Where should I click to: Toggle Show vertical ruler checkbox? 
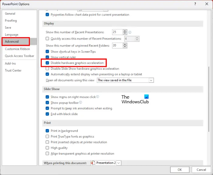(x=47, y=57)
